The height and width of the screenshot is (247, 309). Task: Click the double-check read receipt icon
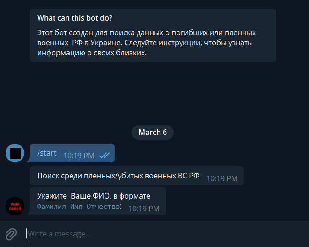click(x=105, y=156)
